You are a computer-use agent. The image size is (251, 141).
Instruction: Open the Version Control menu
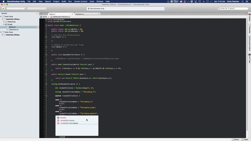point(80,2)
